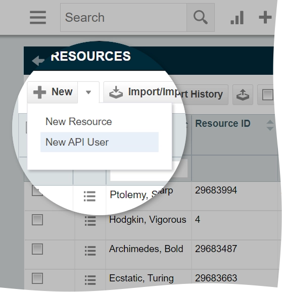Tick the checkbox for Ecstatic, Turing
Viewport: 282px width, 292px height.
pos(37,278)
